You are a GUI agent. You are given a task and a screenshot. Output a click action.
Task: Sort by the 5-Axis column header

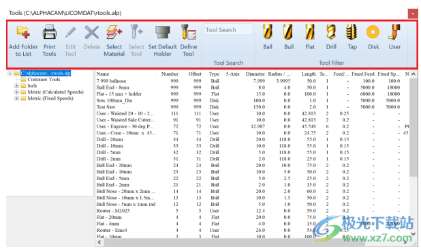coord(232,74)
